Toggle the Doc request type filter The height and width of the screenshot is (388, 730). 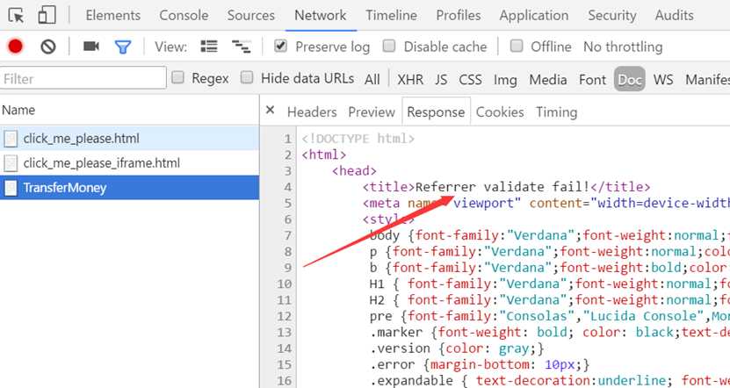[x=630, y=79]
